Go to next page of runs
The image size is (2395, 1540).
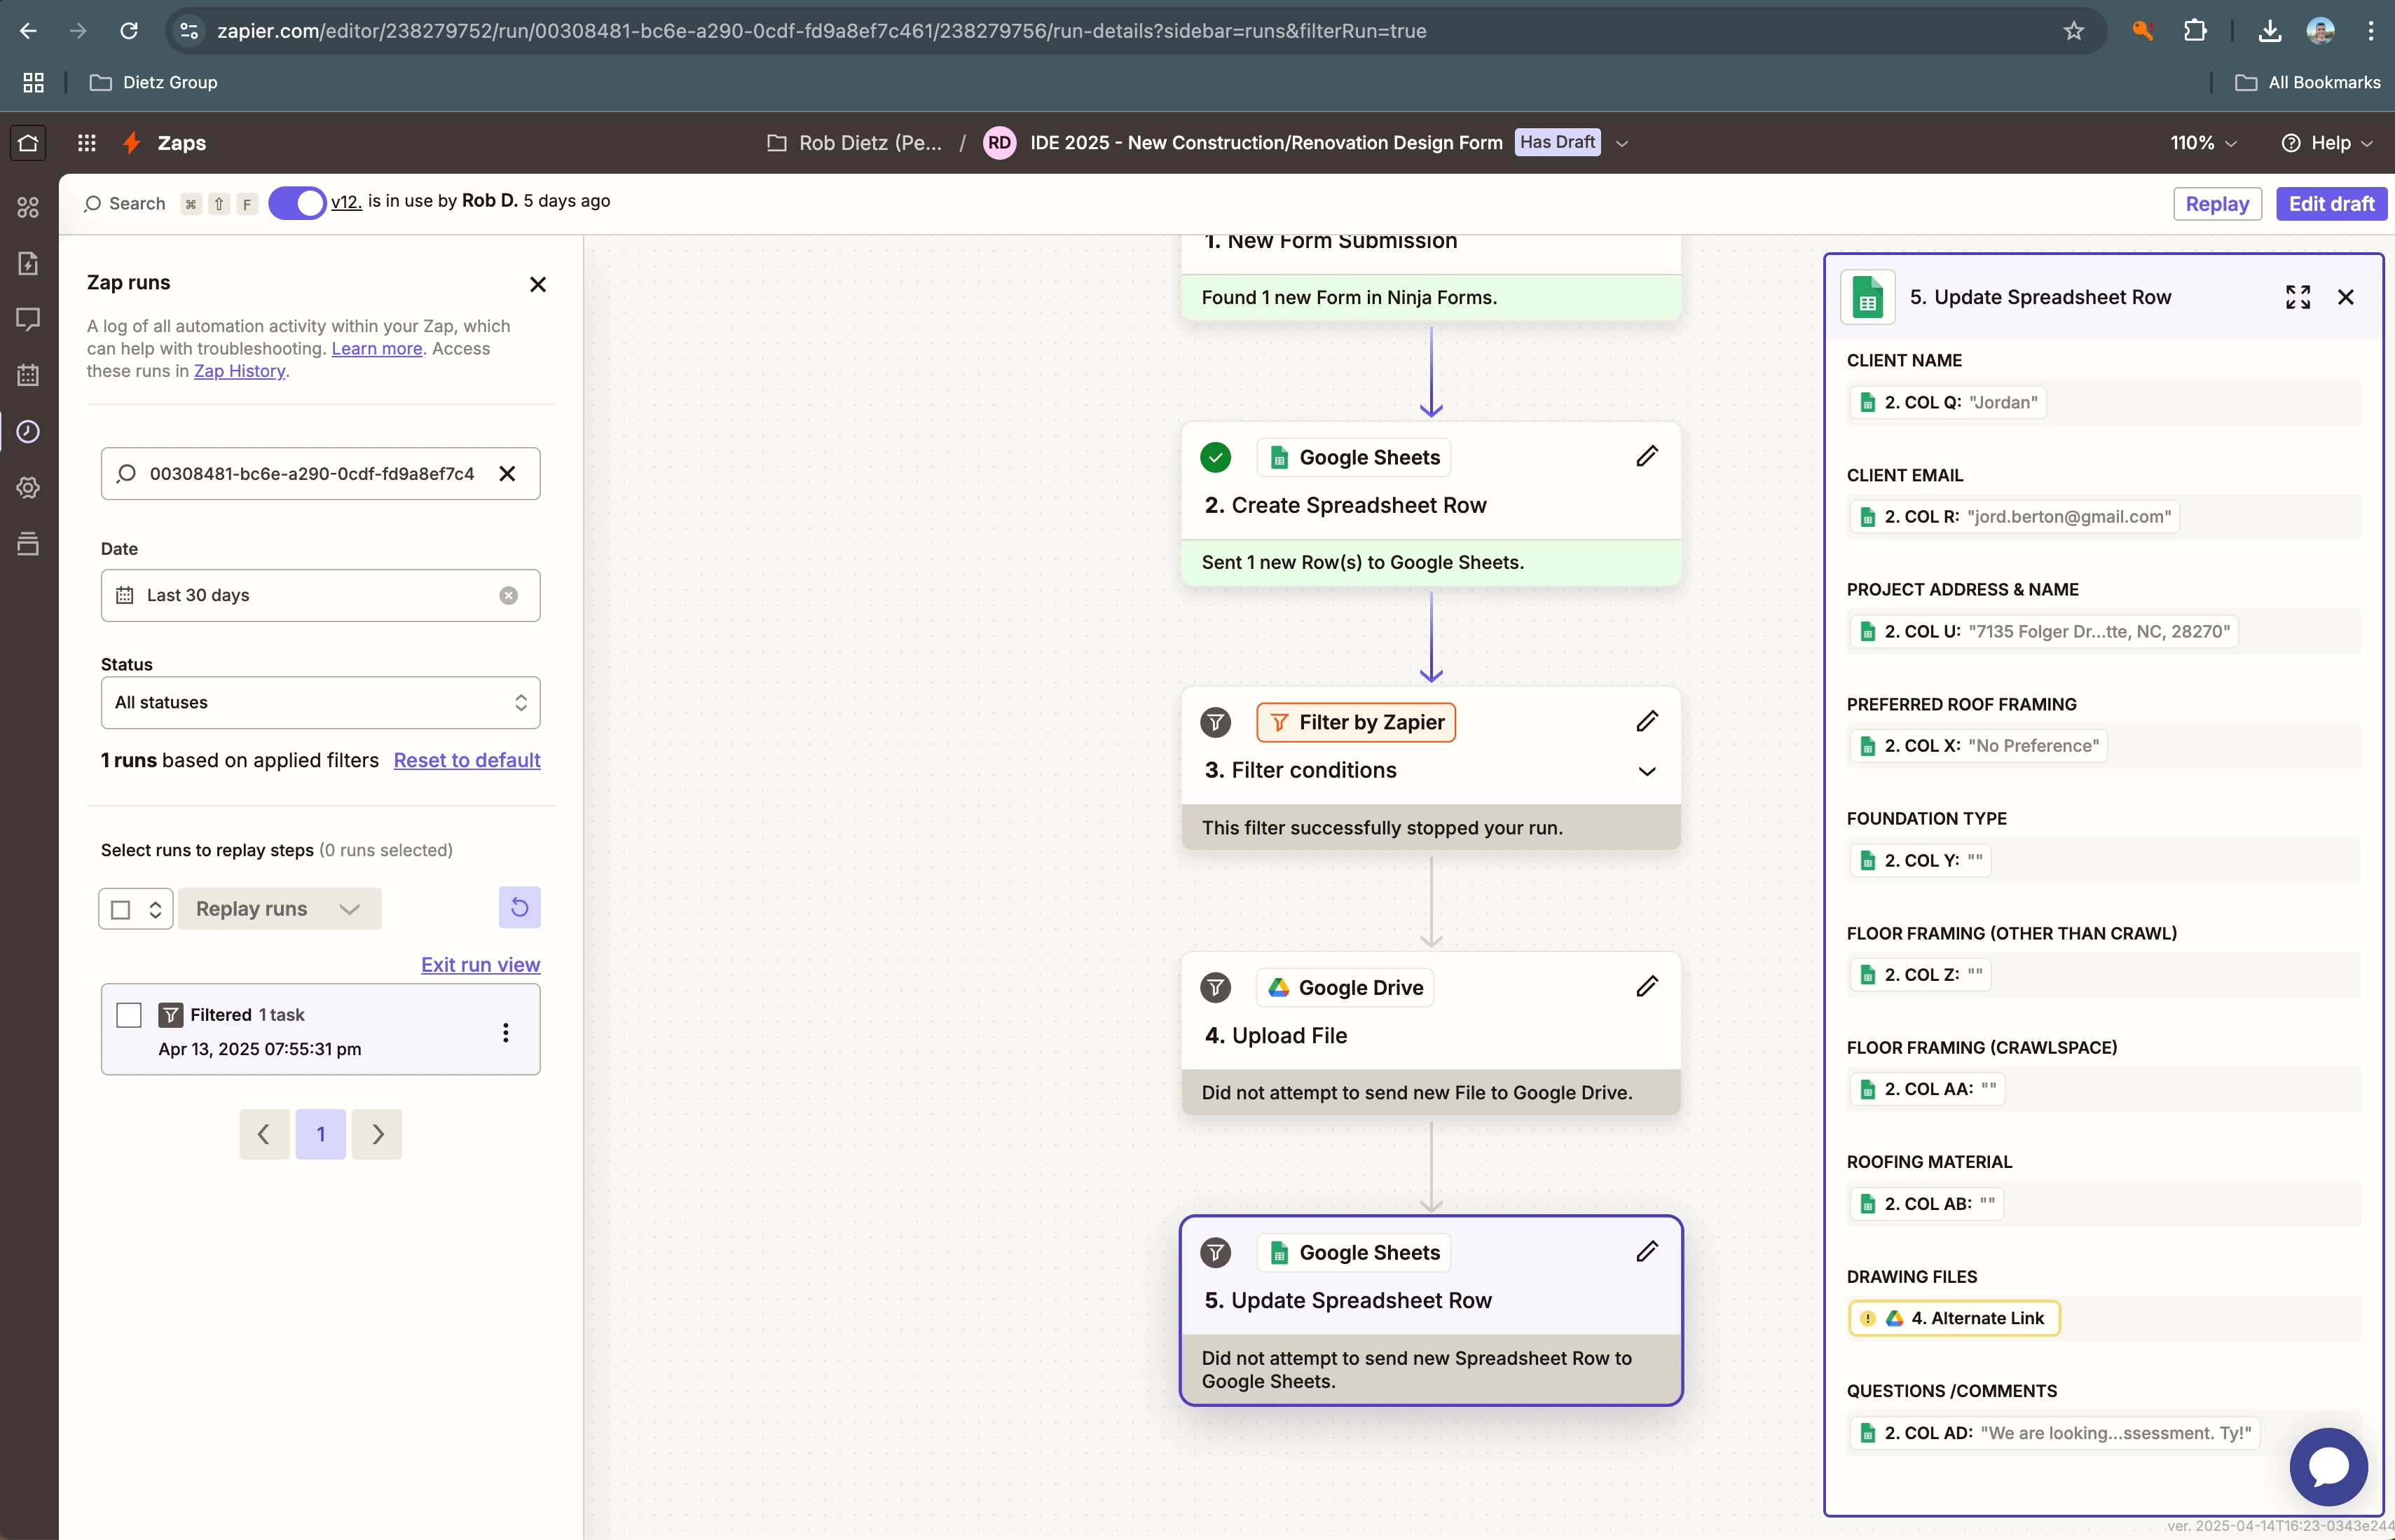click(x=377, y=1134)
